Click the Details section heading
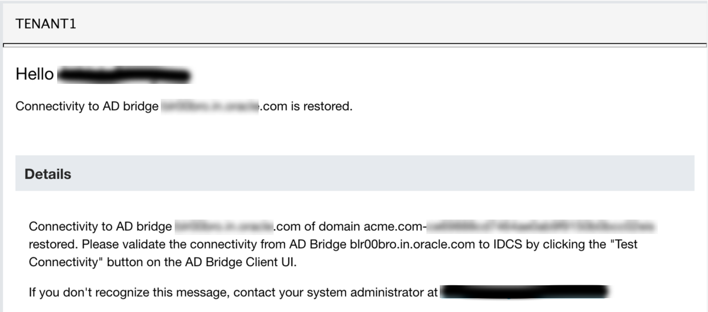This screenshot has width=708, height=312. 48,174
